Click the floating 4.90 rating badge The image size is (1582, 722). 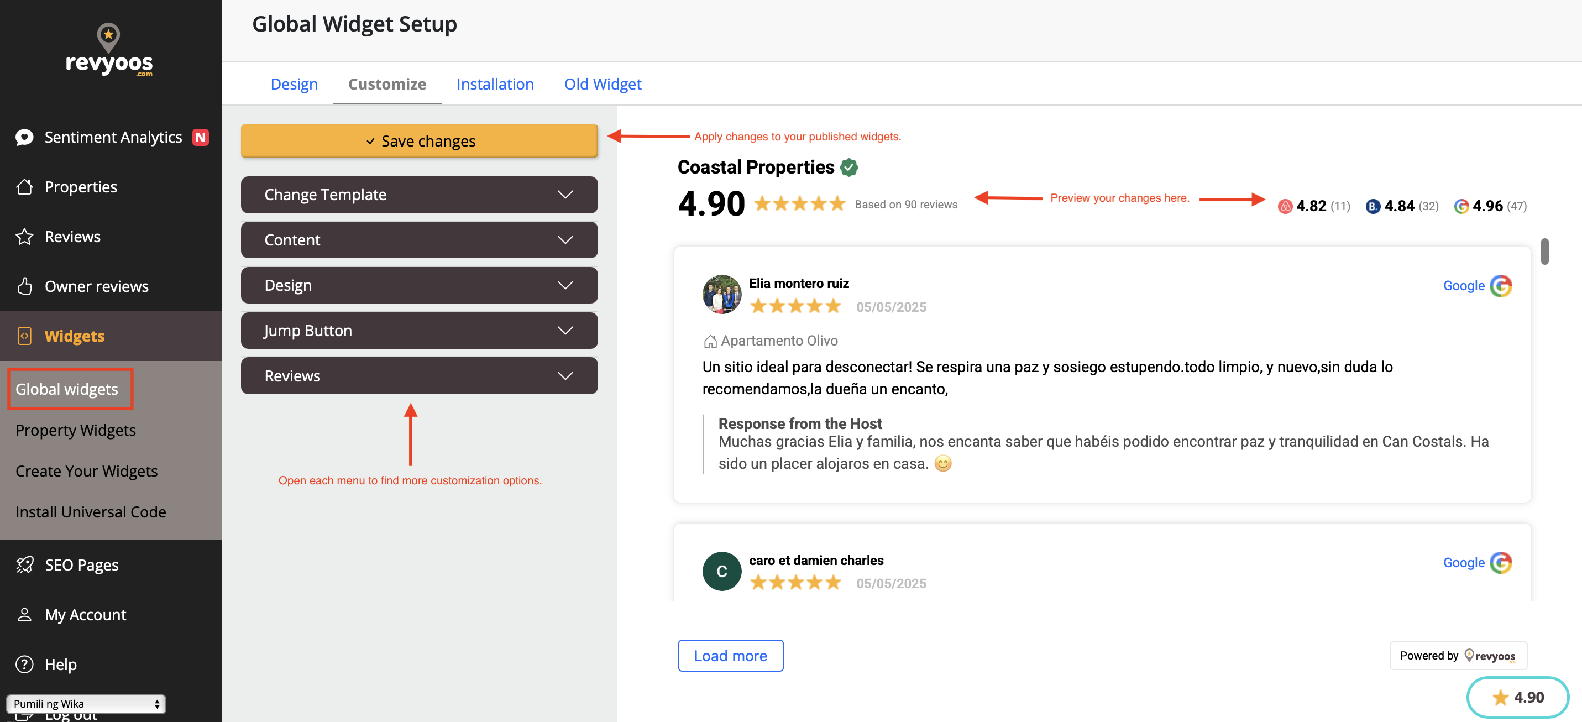tap(1517, 698)
